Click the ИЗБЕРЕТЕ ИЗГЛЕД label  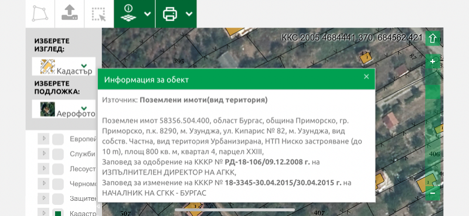[52, 46]
